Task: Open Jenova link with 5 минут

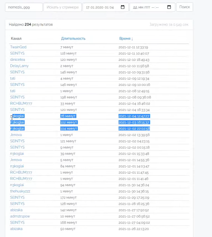Action: click(16, 160)
